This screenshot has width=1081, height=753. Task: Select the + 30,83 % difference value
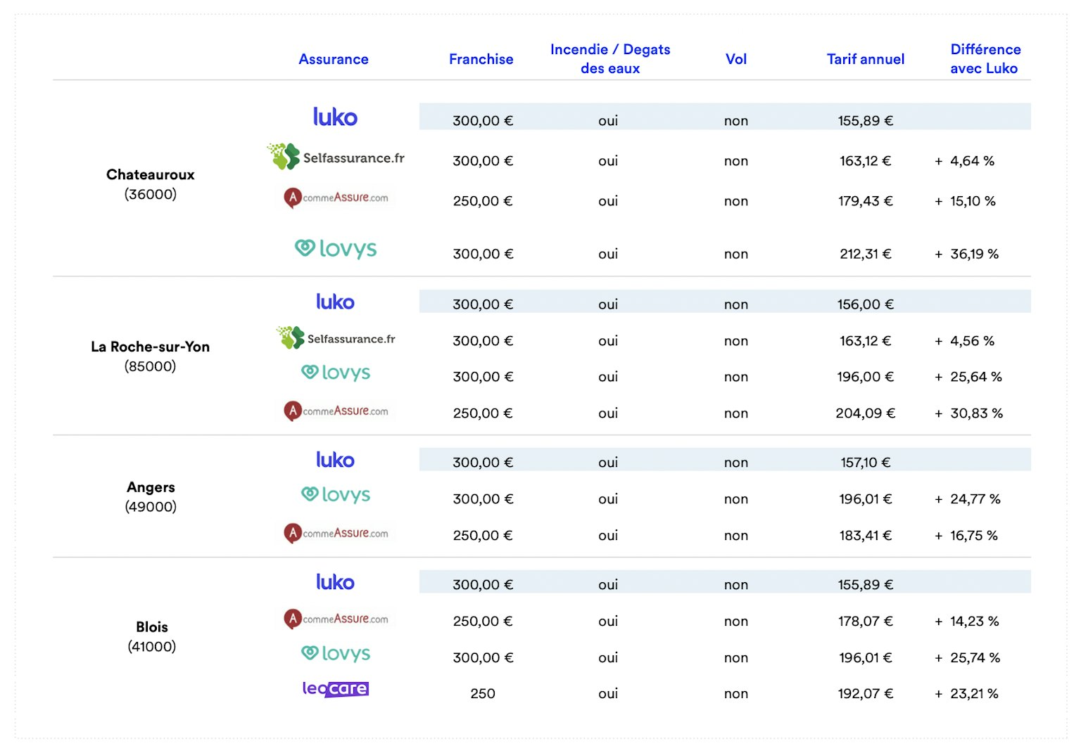tap(969, 413)
